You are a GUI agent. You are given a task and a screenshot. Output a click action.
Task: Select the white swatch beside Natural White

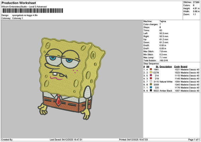(x=151, y=81)
